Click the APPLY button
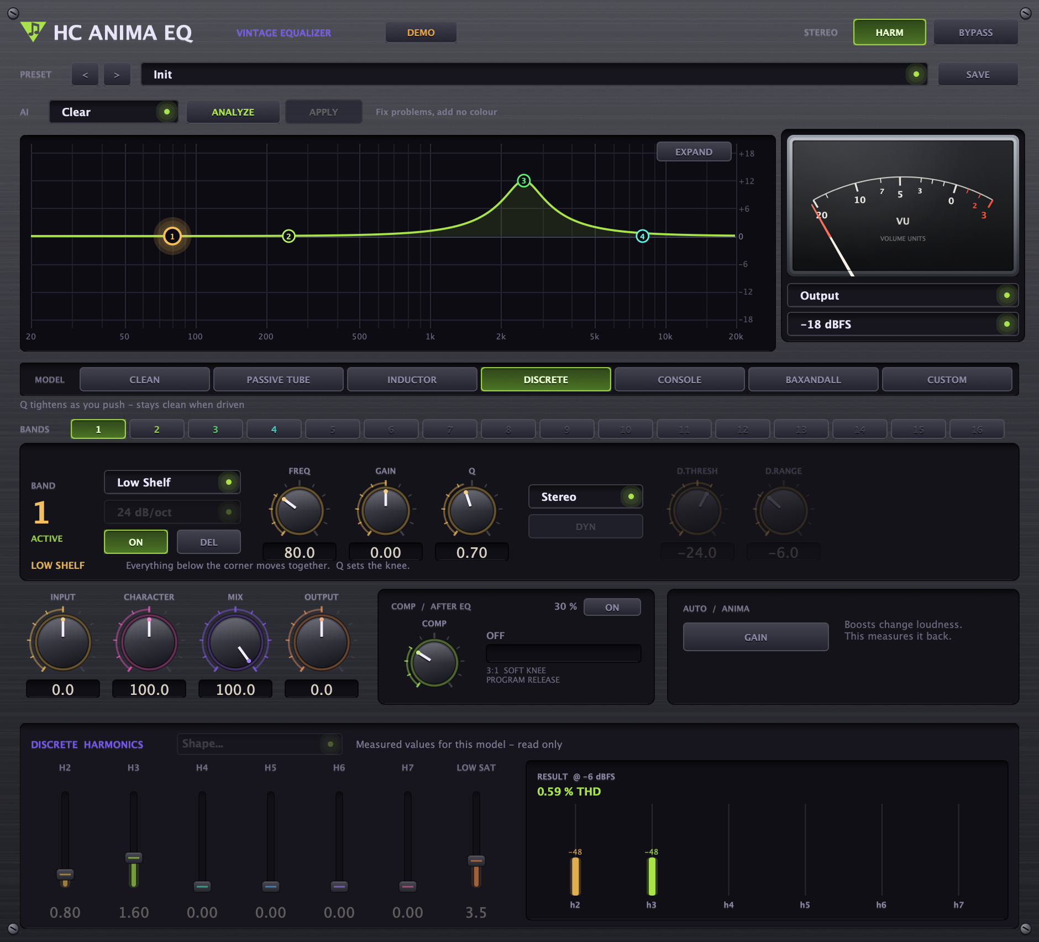The width and height of the screenshot is (1039, 942). [324, 112]
